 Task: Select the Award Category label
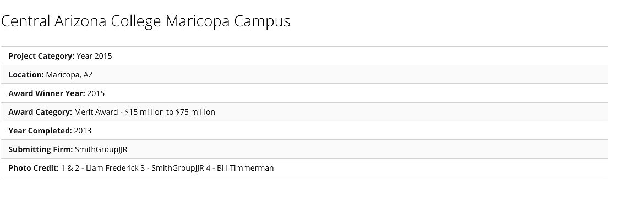coord(40,113)
